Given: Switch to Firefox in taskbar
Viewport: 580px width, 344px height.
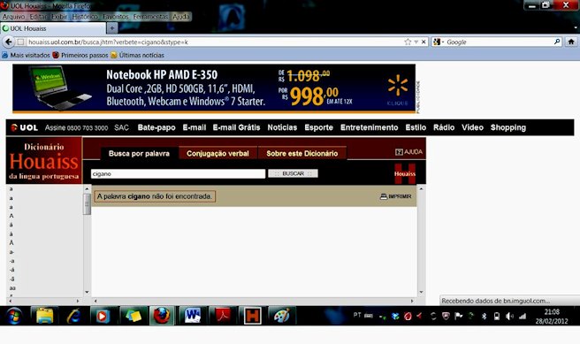Looking at the screenshot, I should (162, 317).
